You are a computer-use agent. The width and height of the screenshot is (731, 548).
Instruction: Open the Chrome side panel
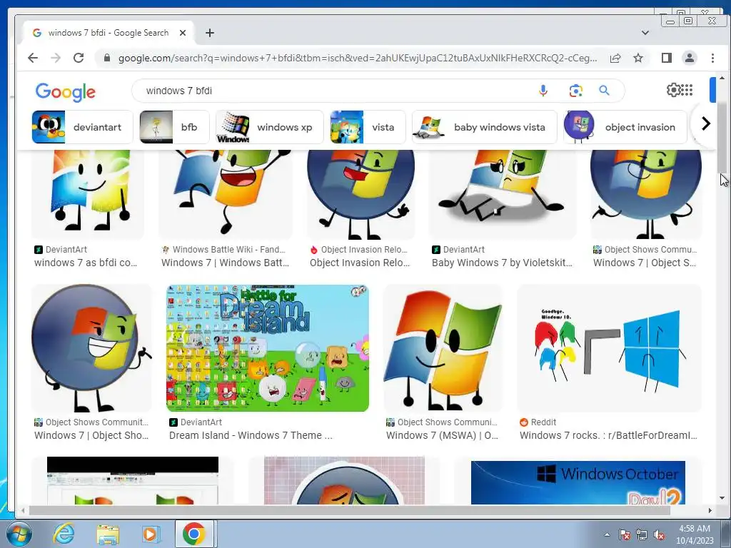(667, 58)
